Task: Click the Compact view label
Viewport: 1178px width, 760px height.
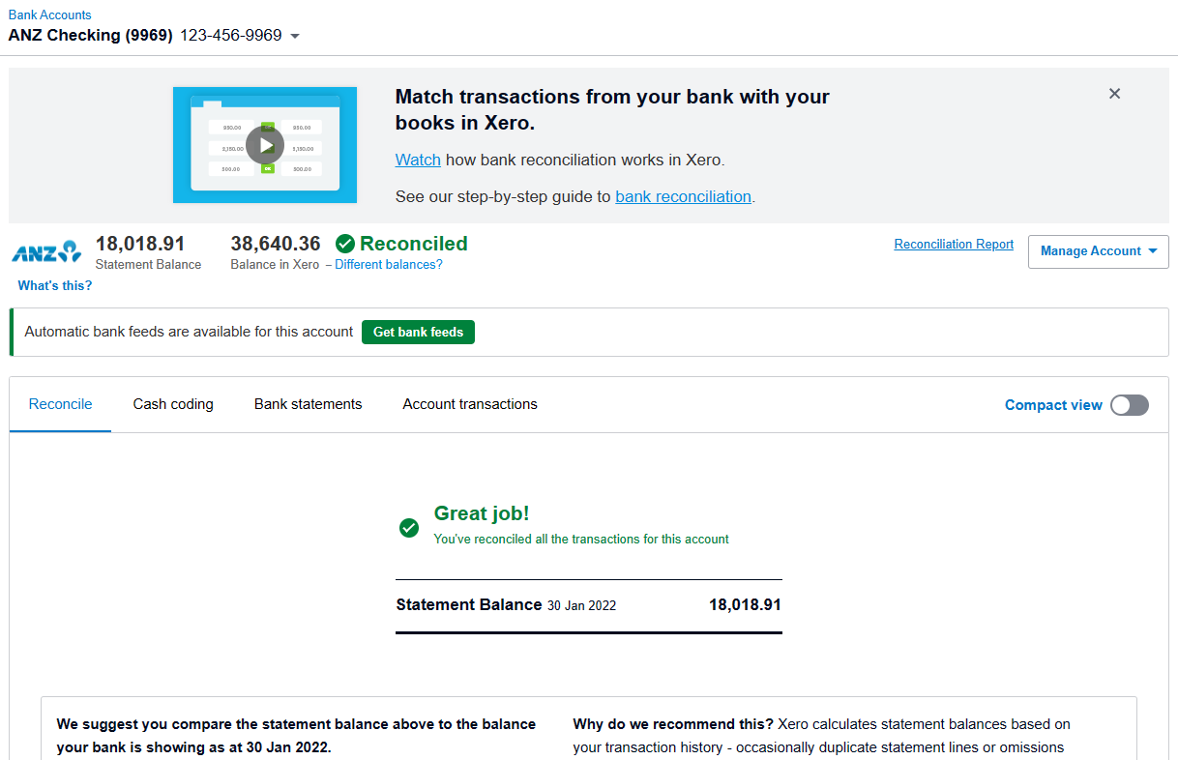Action: click(1053, 405)
